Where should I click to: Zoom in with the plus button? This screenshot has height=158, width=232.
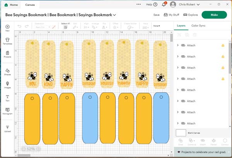pos(38,149)
